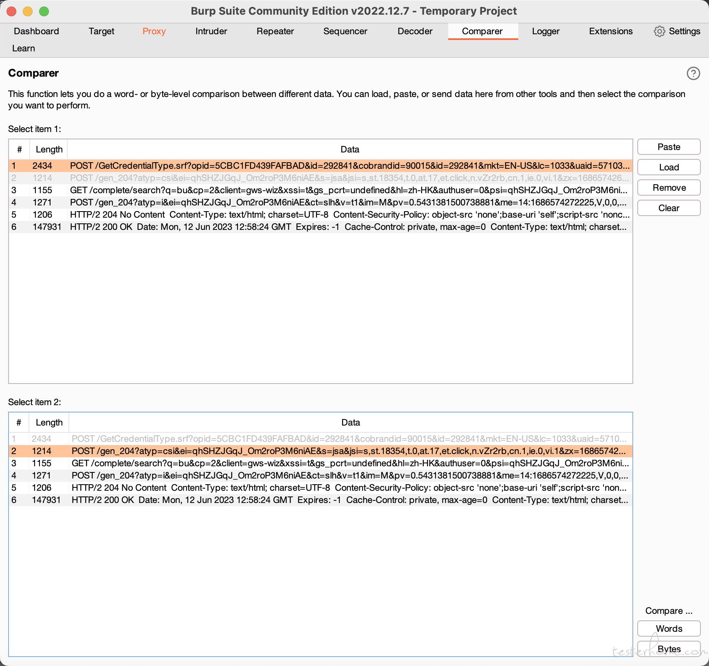The image size is (709, 666).
Task: Open the Comparer help question-mark icon
Action: pos(693,73)
